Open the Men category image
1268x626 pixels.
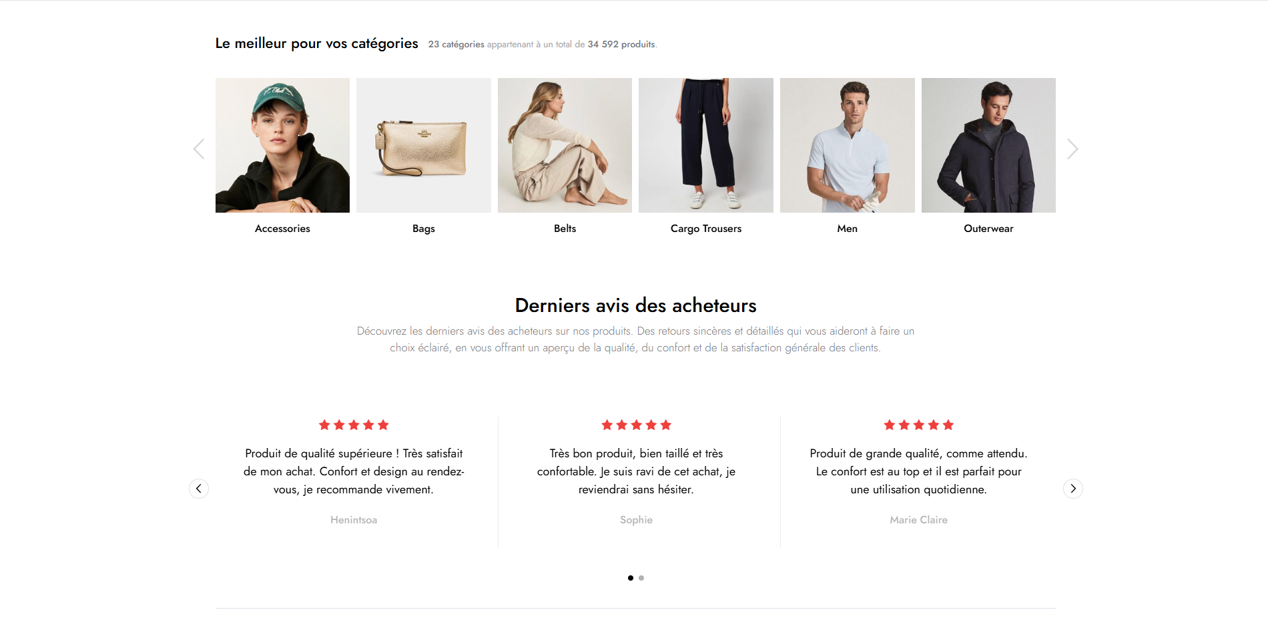(848, 145)
